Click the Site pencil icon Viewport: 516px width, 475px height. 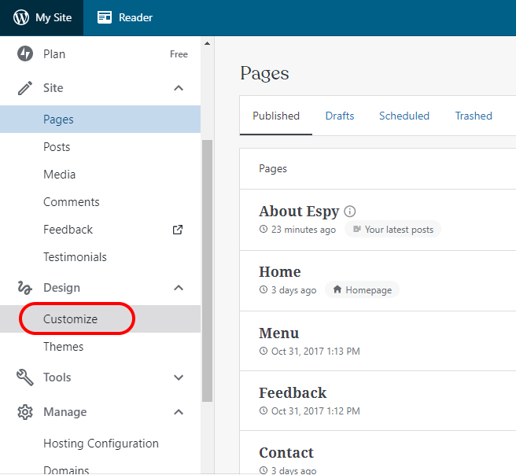[x=25, y=88]
